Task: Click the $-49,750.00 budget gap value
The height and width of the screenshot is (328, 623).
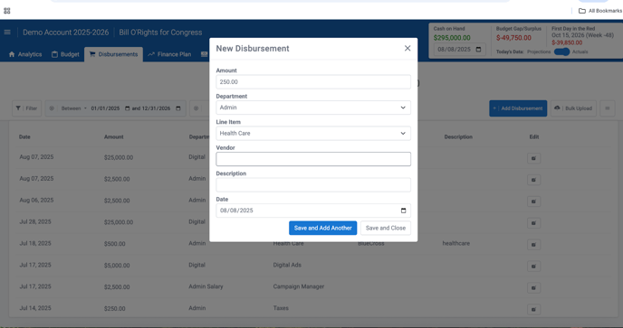Action: [513, 38]
